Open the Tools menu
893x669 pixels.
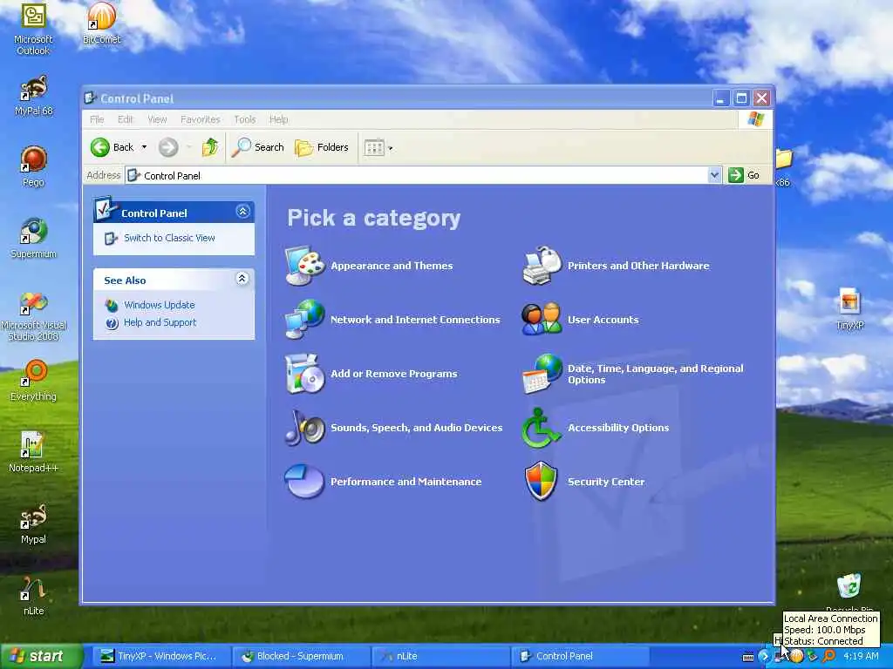click(245, 119)
